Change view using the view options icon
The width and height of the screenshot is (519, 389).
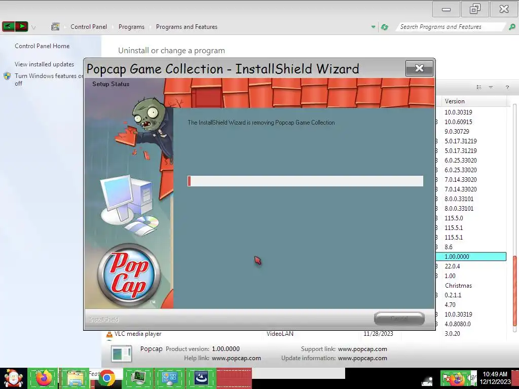click(478, 87)
